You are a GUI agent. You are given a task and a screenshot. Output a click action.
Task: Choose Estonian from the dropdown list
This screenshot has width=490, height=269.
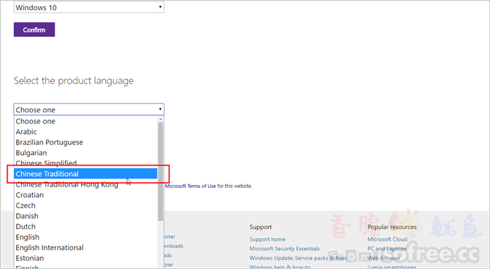[86, 258]
